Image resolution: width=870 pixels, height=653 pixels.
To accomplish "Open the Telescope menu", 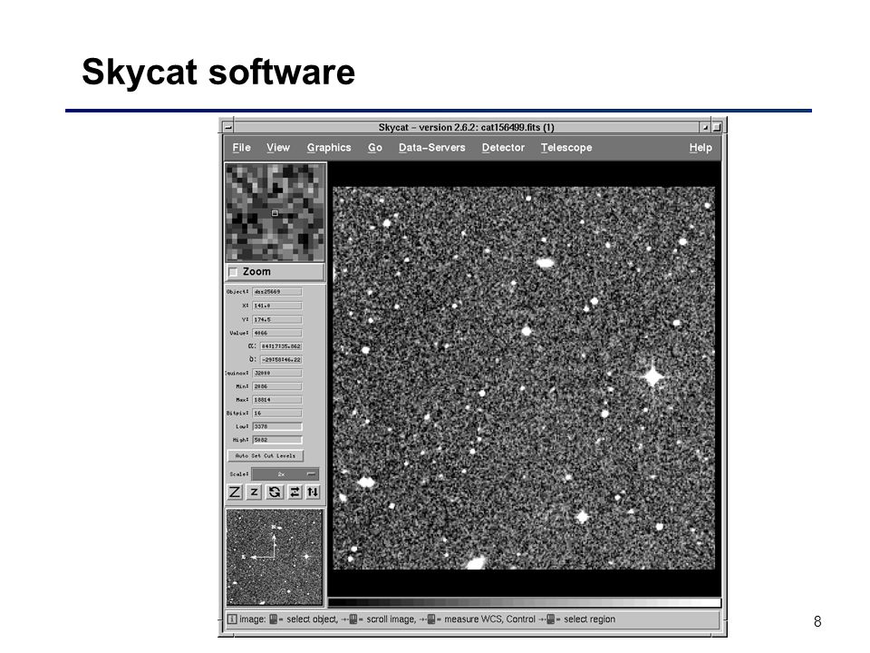I will [x=566, y=148].
